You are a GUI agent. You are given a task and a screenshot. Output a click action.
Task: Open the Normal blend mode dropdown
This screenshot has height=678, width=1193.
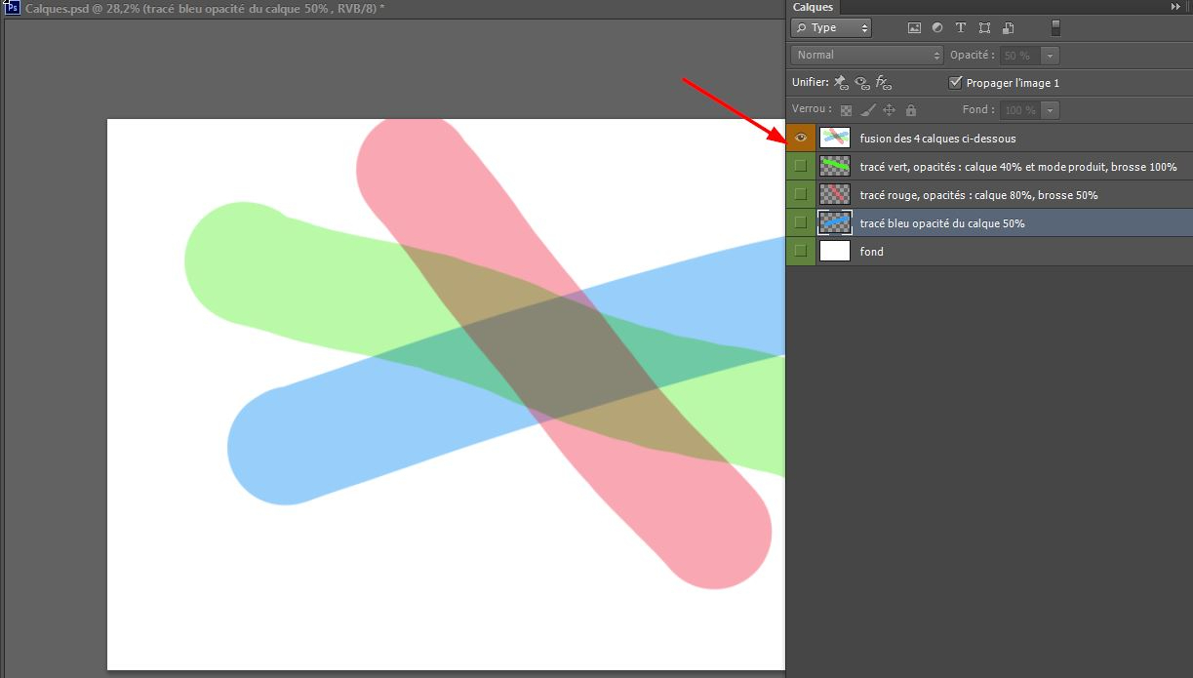pyautogui.click(x=867, y=56)
